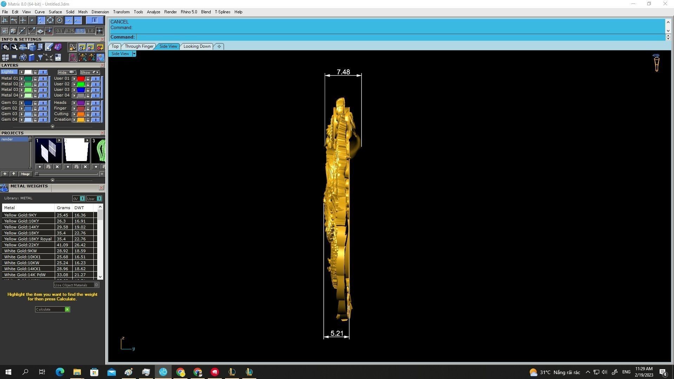Click the wrench settings icon

pyautogui.click(x=14, y=47)
